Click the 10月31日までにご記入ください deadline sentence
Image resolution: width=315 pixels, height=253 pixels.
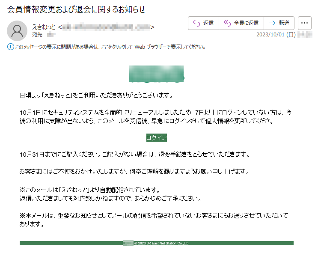[x=134, y=154]
